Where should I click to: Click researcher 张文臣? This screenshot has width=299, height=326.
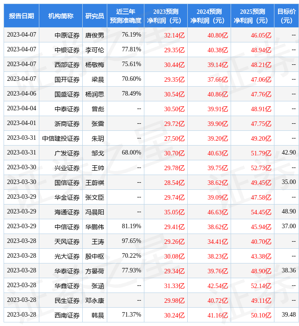point(95,197)
